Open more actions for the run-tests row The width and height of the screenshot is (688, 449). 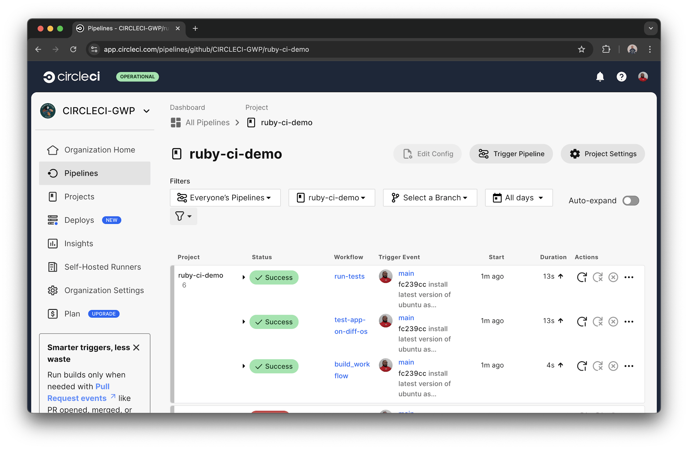pyautogui.click(x=629, y=277)
